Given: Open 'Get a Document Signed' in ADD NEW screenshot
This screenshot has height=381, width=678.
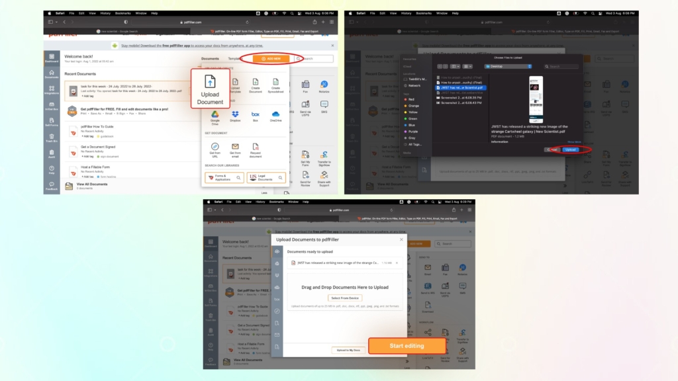Looking at the screenshot, I should pyautogui.click(x=98, y=147).
